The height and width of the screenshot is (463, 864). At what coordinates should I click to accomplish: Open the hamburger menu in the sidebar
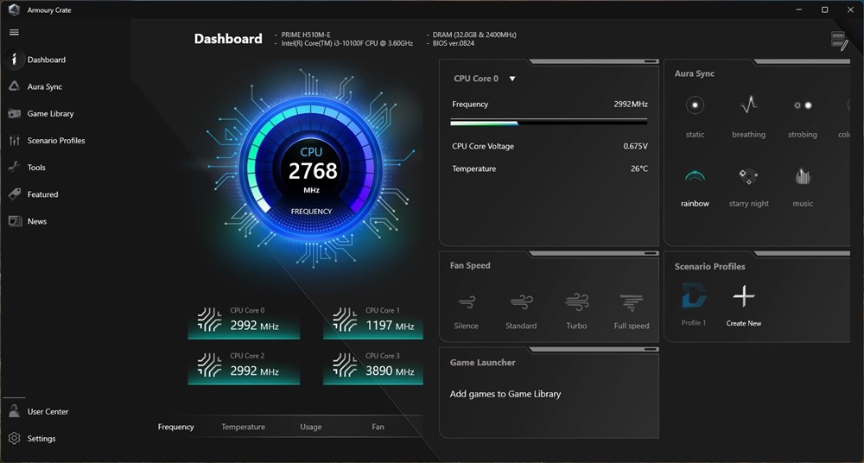[x=15, y=33]
